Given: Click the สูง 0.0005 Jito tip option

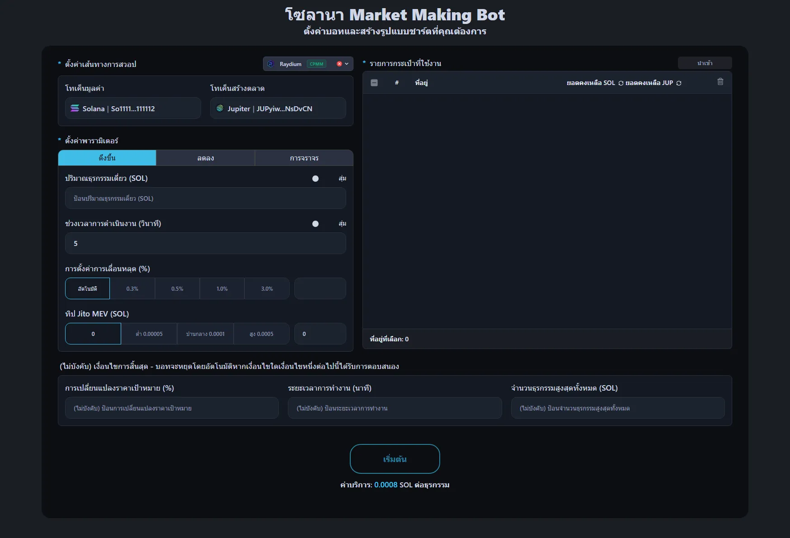Looking at the screenshot, I should (261, 334).
